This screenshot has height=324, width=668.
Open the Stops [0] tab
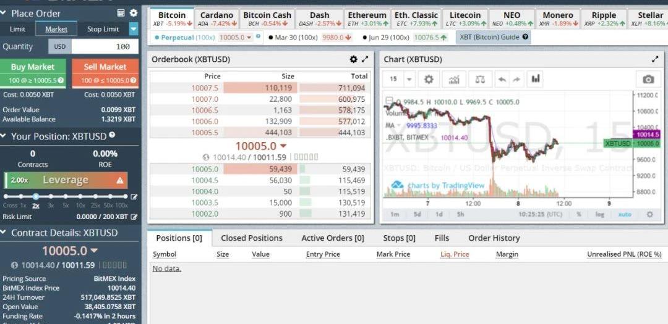[x=399, y=238]
